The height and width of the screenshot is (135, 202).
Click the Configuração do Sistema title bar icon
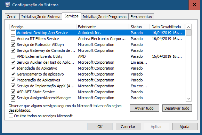[x=7, y=5]
